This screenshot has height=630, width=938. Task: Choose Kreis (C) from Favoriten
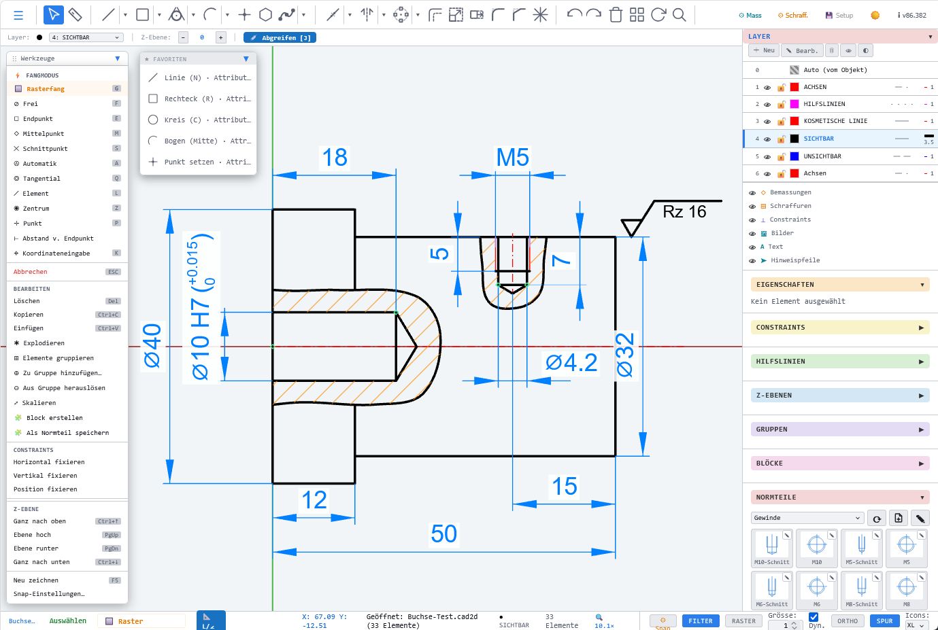click(199, 120)
